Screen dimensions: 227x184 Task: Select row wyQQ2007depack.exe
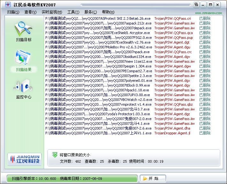128,28
